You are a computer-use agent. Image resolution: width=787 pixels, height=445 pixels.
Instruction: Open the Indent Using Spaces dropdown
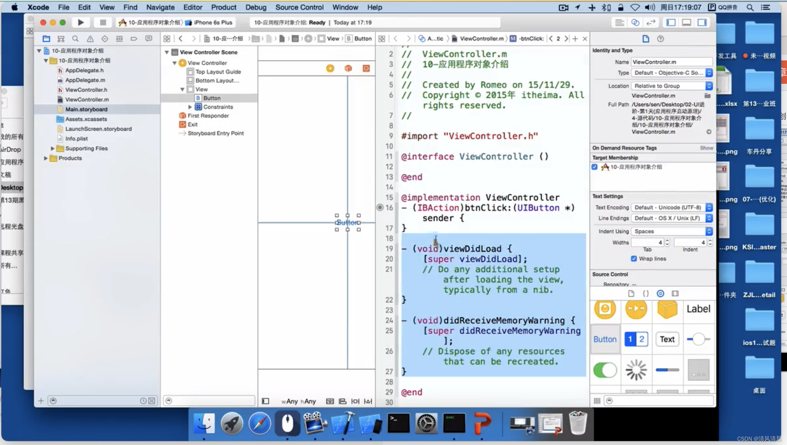tap(672, 231)
